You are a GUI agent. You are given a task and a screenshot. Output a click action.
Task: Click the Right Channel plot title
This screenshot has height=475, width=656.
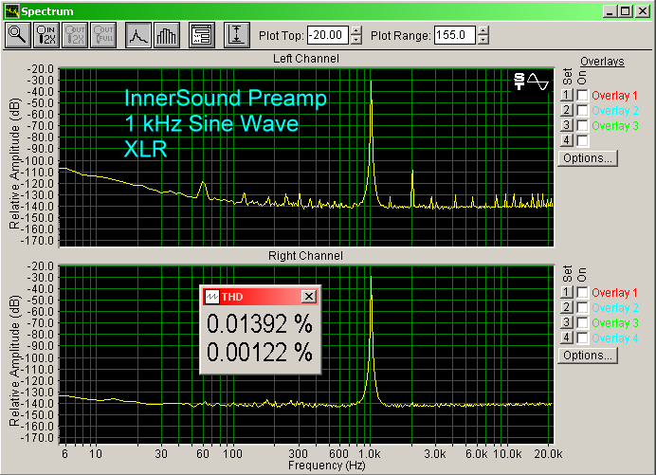(305, 256)
